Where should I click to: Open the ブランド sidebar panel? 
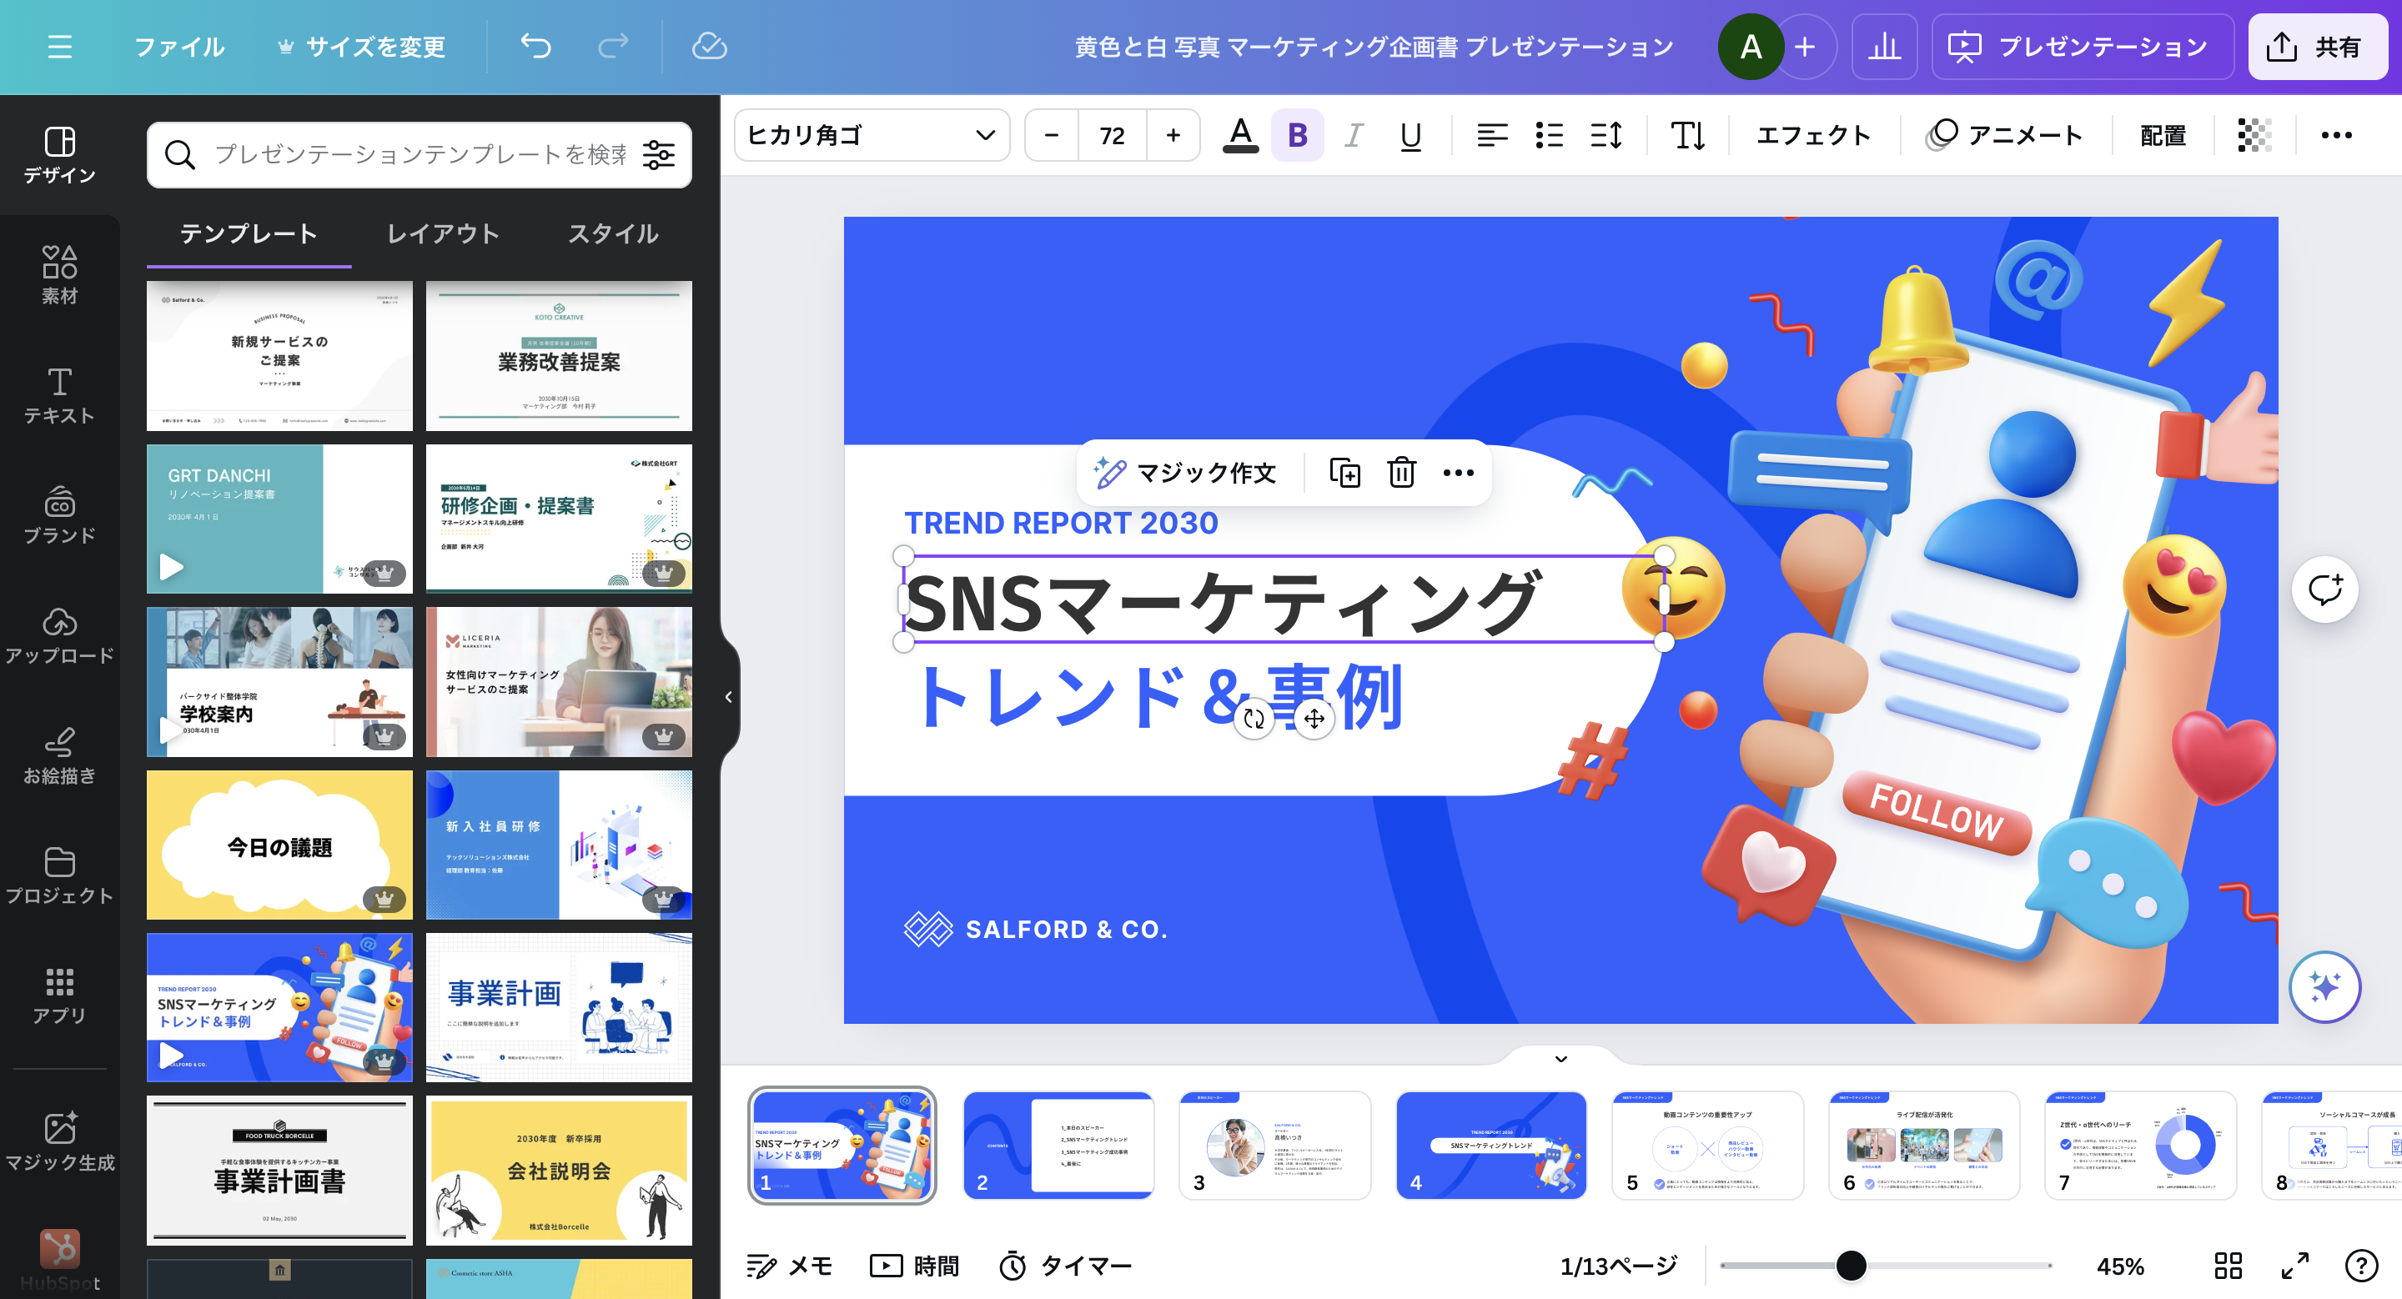tap(60, 515)
